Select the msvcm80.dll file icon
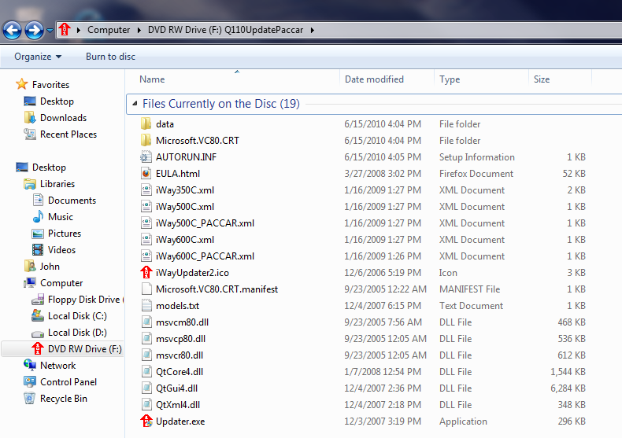622x438 pixels. click(x=146, y=322)
